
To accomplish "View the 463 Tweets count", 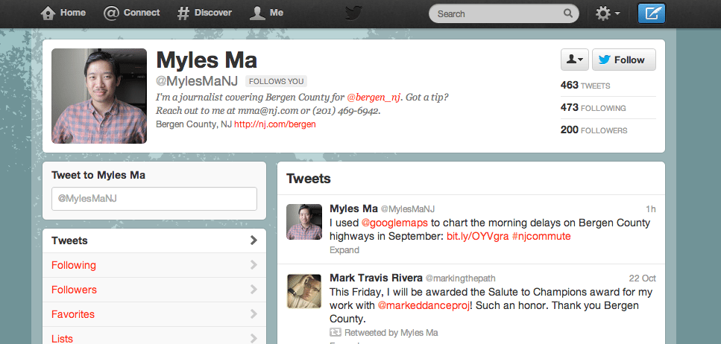I will (585, 85).
